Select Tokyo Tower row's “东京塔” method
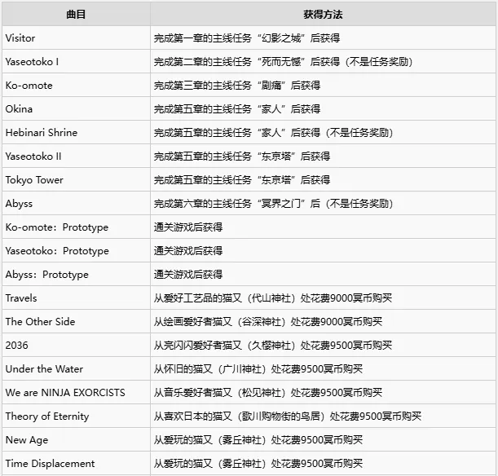498x476 pixels. [x=323, y=180]
